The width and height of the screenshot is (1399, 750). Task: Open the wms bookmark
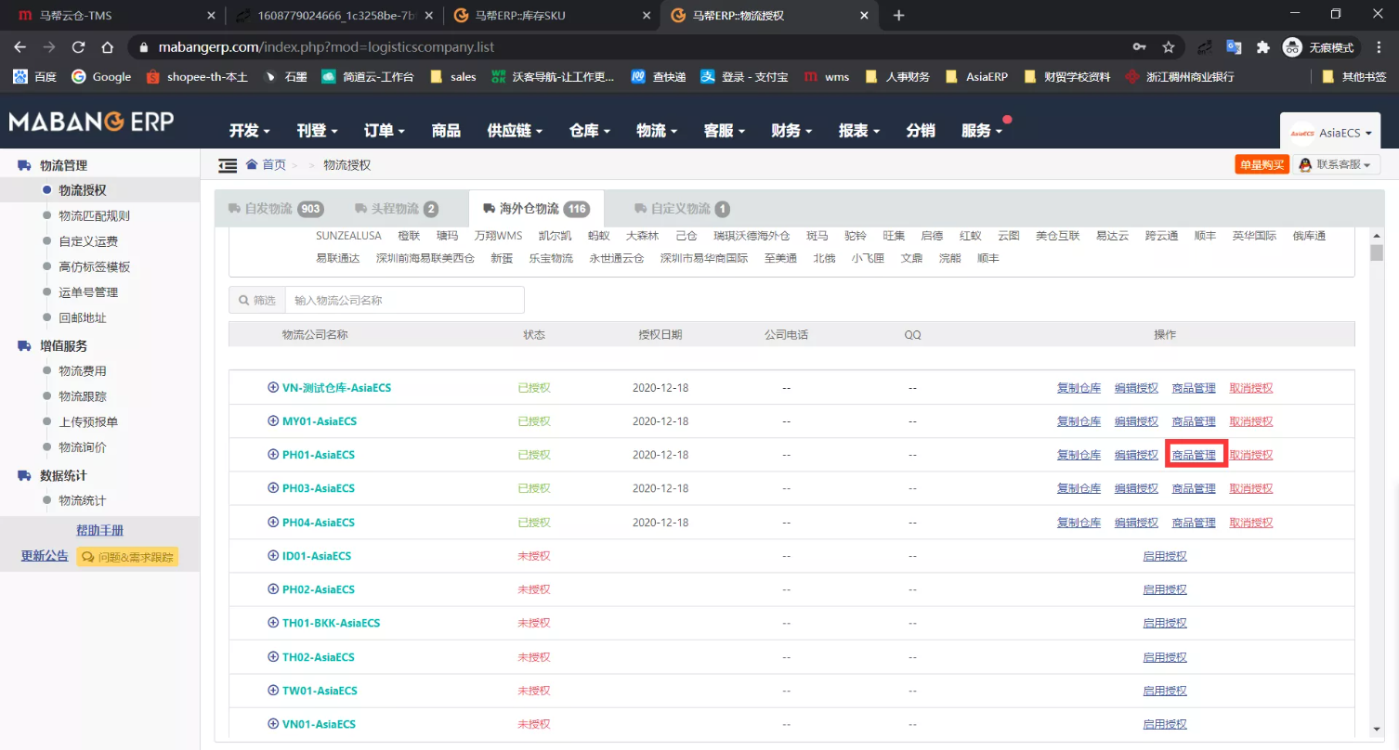(827, 77)
